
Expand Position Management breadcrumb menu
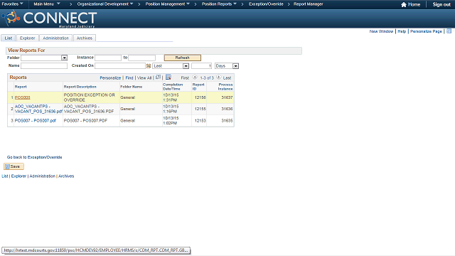coord(168,4)
